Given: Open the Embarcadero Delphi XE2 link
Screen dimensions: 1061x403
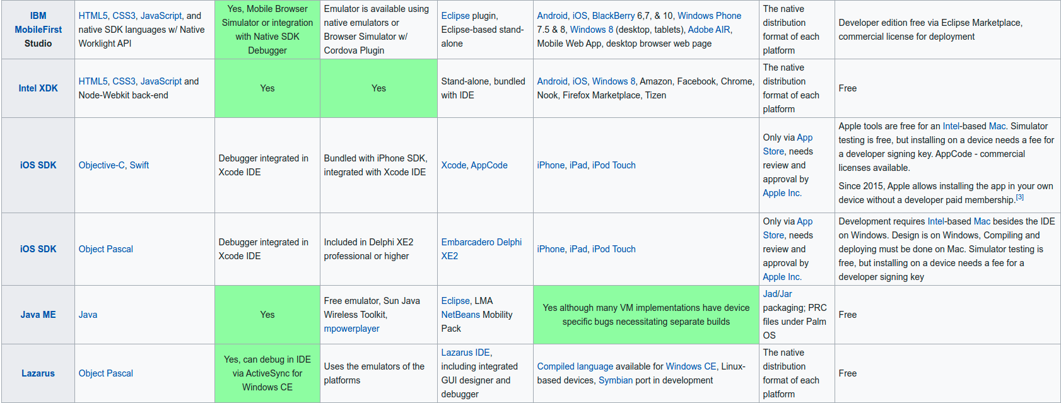Looking at the screenshot, I should click(x=481, y=249).
